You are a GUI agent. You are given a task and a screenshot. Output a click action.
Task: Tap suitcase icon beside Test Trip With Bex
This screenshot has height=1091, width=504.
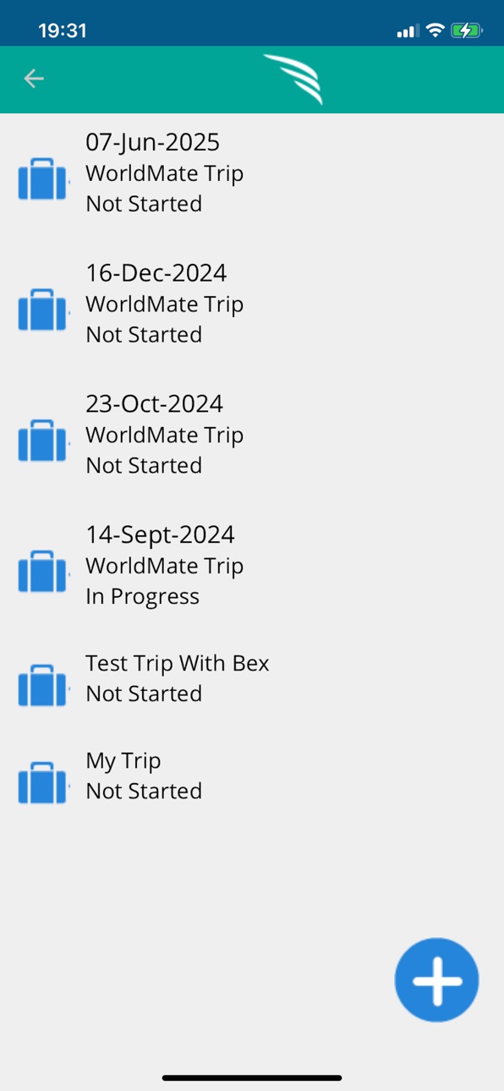[43, 685]
